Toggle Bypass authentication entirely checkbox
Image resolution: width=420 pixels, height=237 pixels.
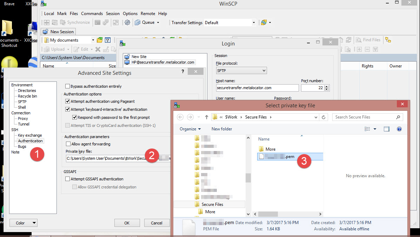tap(67, 86)
